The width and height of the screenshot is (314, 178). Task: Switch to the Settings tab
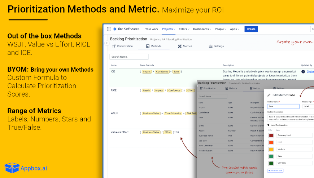click(x=216, y=46)
